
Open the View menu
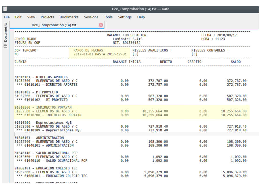click(x=31, y=17)
